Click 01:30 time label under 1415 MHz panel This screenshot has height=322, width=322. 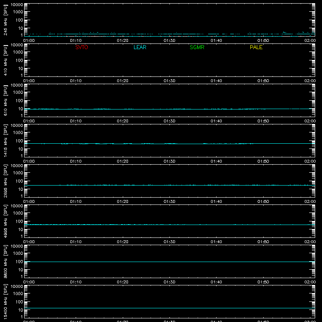[x=169, y=161]
